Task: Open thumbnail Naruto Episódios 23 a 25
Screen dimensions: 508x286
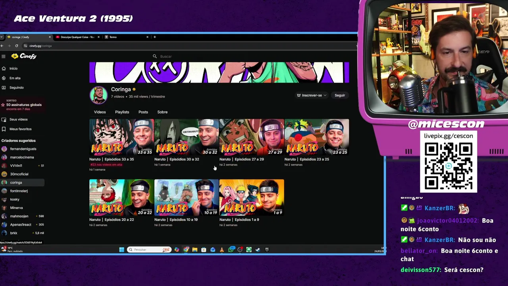Action: pos(317,137)
